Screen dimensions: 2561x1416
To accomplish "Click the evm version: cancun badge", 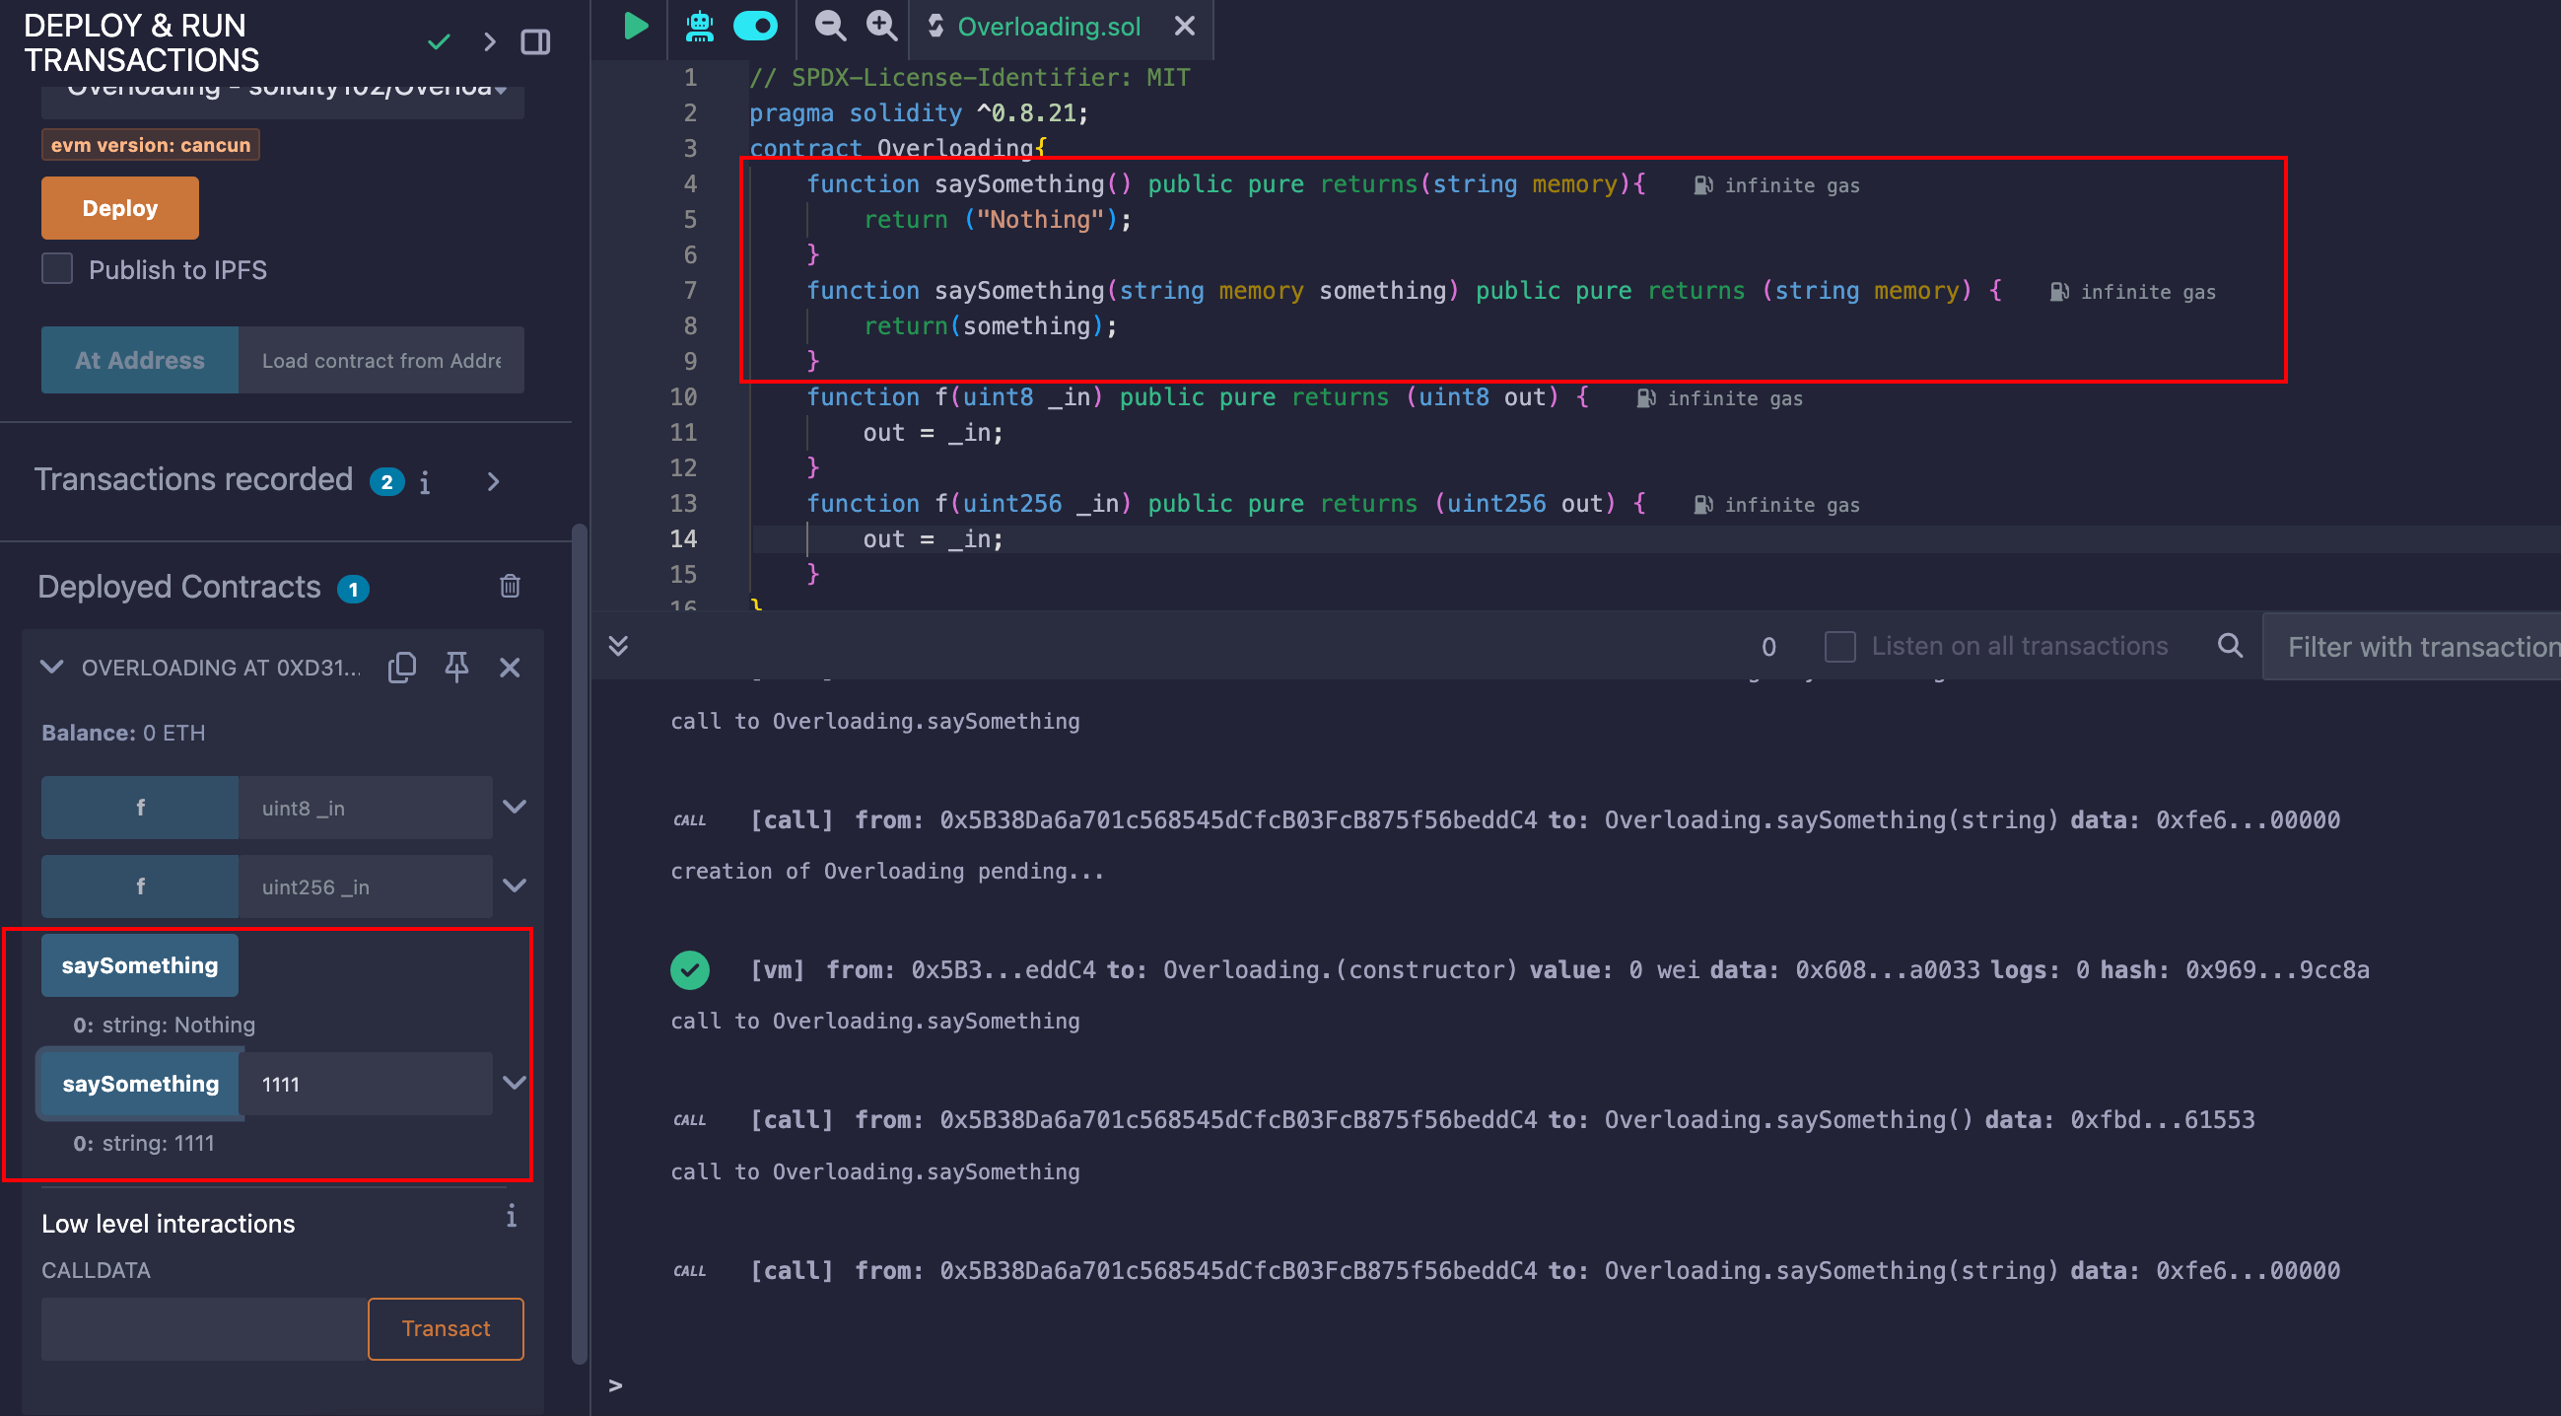I will (x=150, y=145).
